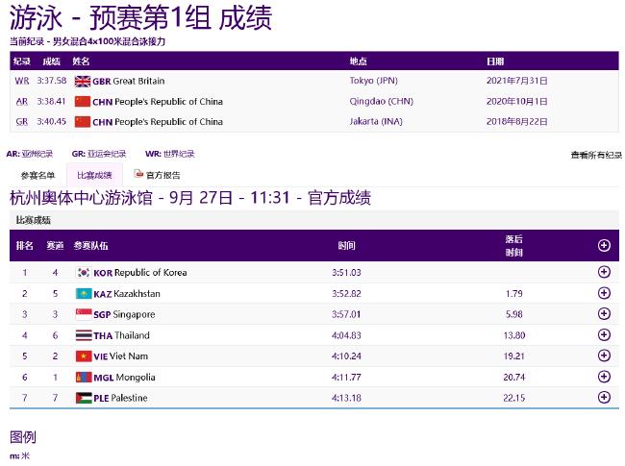Click the 时间 column header
Screen dimensions: 625x466
(x=346, y=245)
